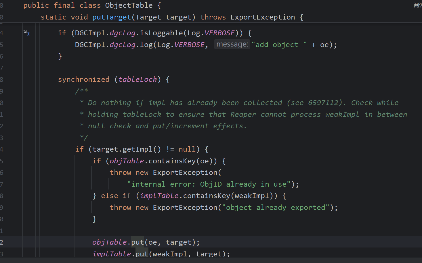Click the "else" keyword

click(x=109, y=196)
